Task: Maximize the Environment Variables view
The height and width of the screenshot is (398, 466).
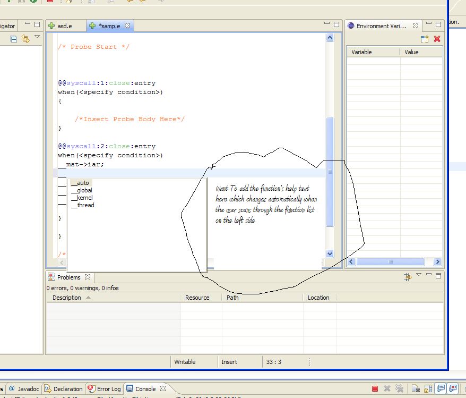Action: [x=438, y=24]
